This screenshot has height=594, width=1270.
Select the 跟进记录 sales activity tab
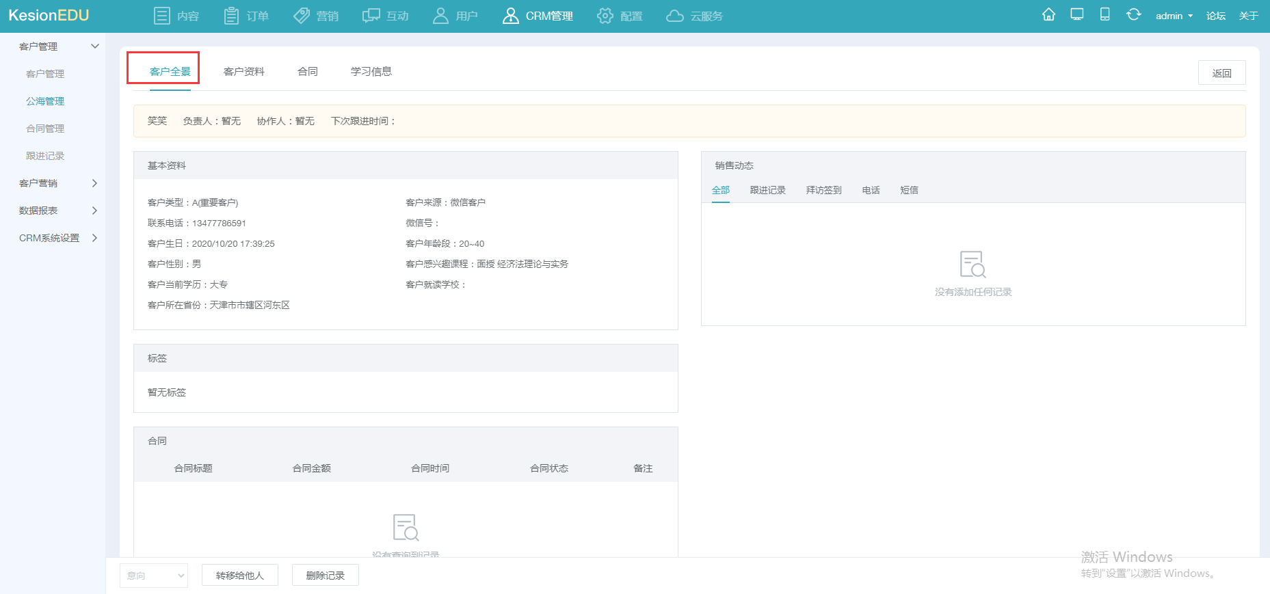click(768, 190)
